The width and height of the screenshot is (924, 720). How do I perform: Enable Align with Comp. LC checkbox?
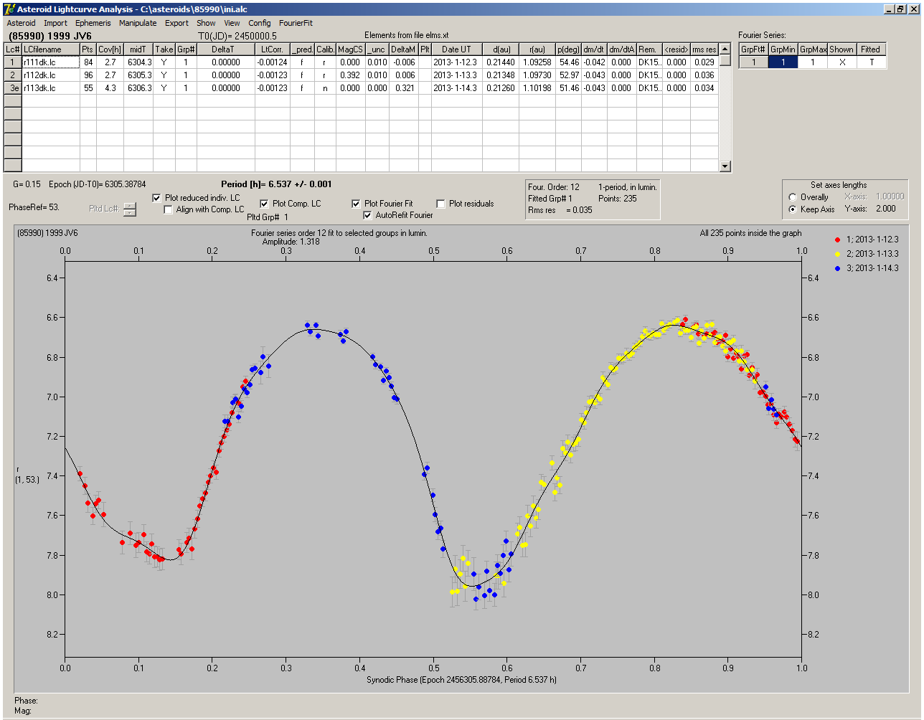pos(169,209)
